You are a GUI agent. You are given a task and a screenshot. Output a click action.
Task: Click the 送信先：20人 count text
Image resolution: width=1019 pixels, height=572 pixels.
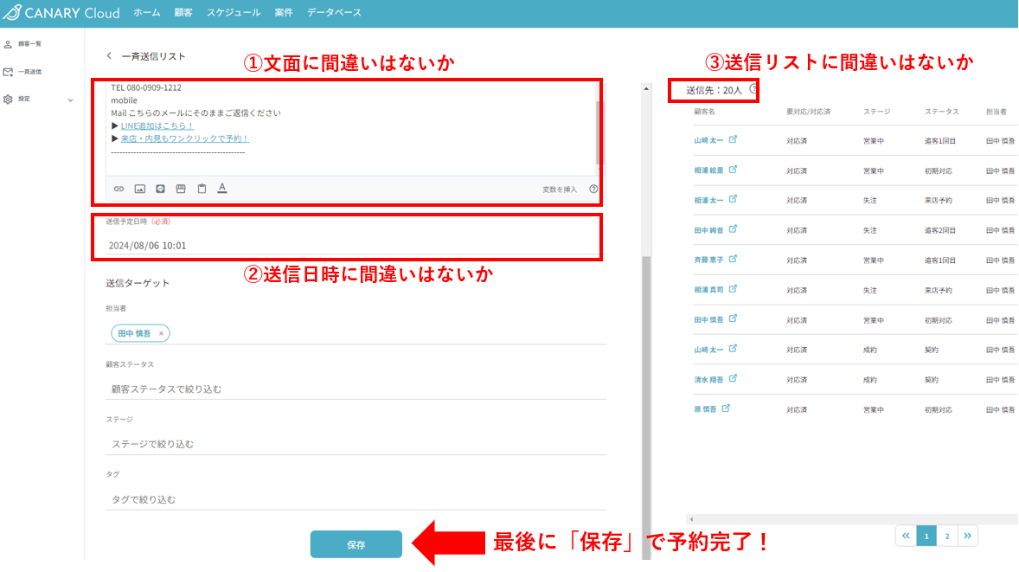(714, 90)
